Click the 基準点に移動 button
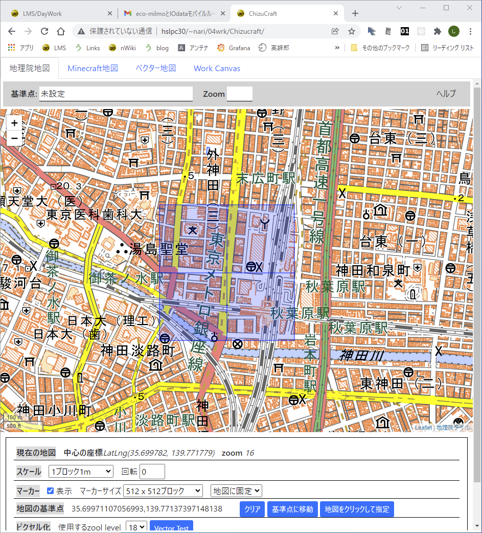This screenshot has width=482, height=533. pyautogui.click(x=292, y=509)
